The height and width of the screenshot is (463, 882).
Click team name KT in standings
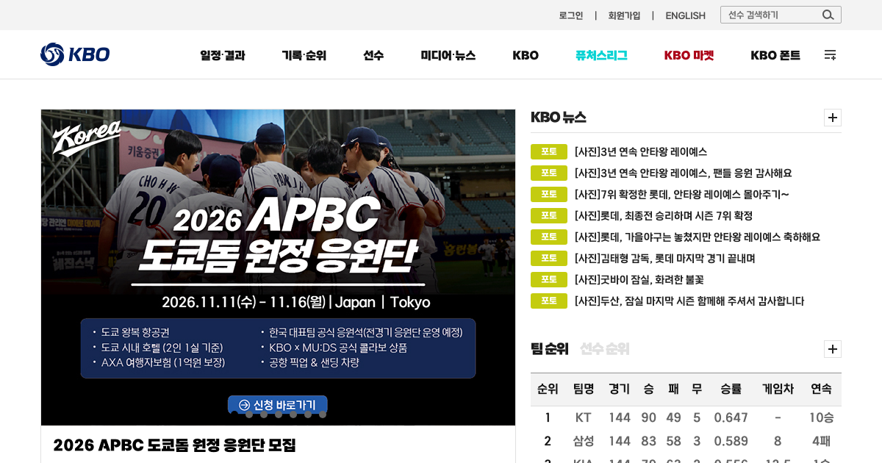pos(583,418)
